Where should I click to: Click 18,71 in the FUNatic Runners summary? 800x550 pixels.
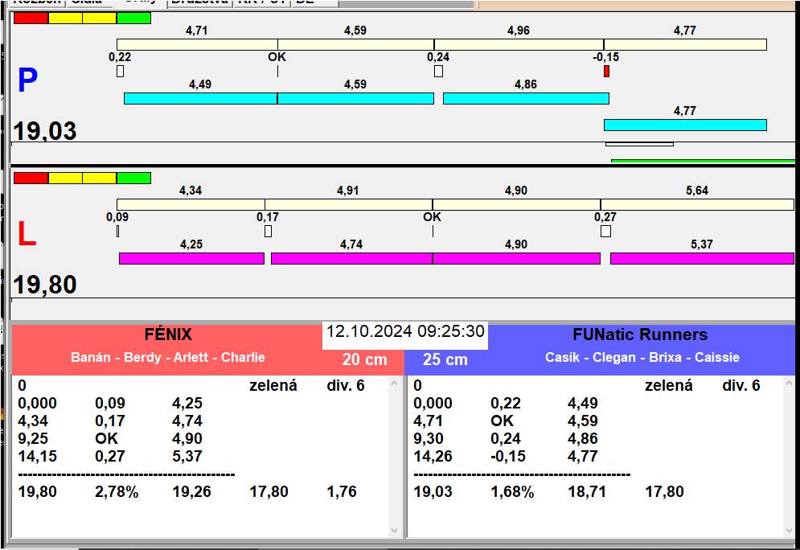point(587,492)
